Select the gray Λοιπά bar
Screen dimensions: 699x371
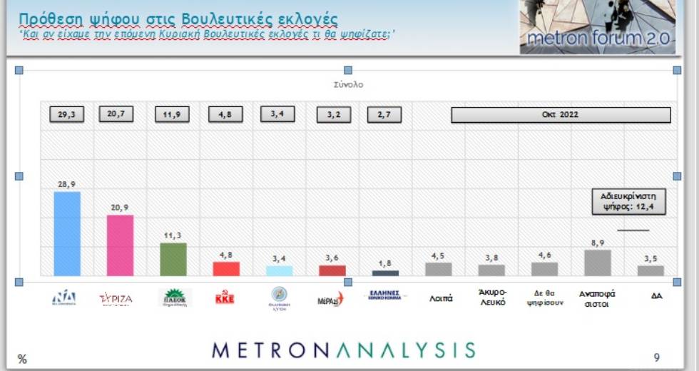(438, 270)
